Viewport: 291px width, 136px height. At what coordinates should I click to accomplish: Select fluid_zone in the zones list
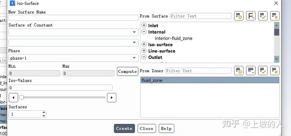[210, 80]
